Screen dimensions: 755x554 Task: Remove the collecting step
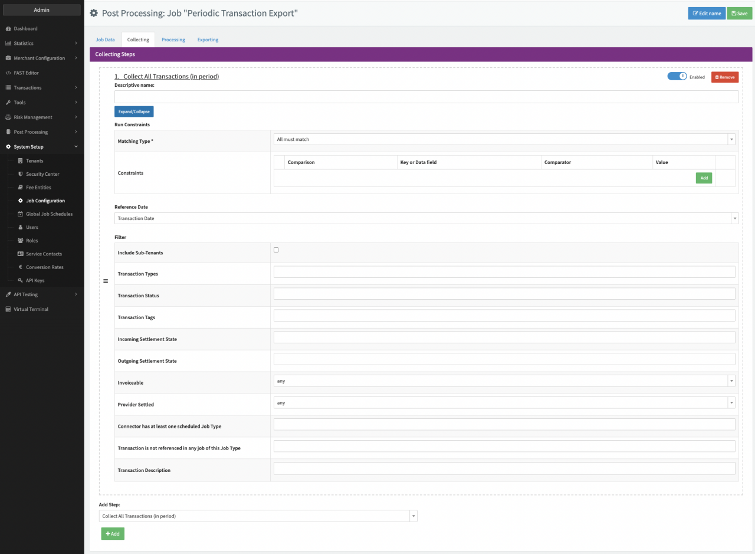(724, 77)
